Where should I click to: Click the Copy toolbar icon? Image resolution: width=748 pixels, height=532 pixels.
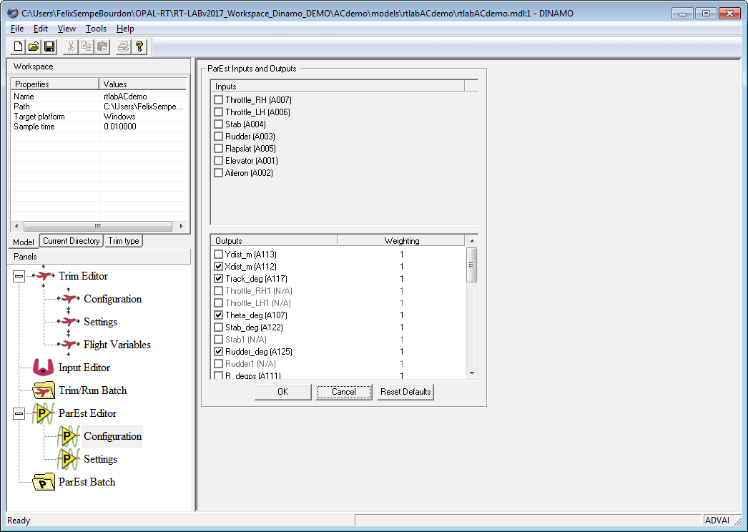point(87,46)
